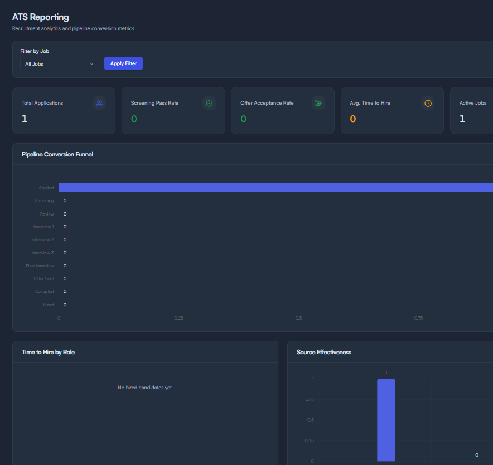Click the Total Applications value 1

click(x=25, y=119)
